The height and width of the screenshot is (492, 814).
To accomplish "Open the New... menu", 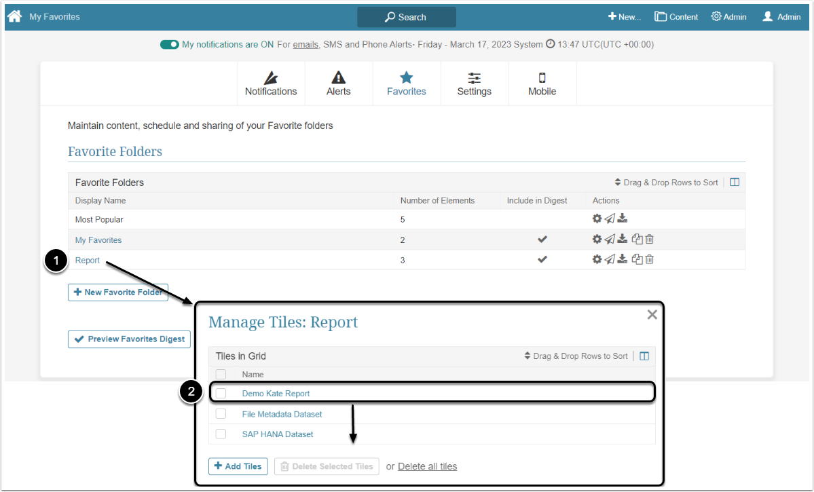I will coord(625,16).
